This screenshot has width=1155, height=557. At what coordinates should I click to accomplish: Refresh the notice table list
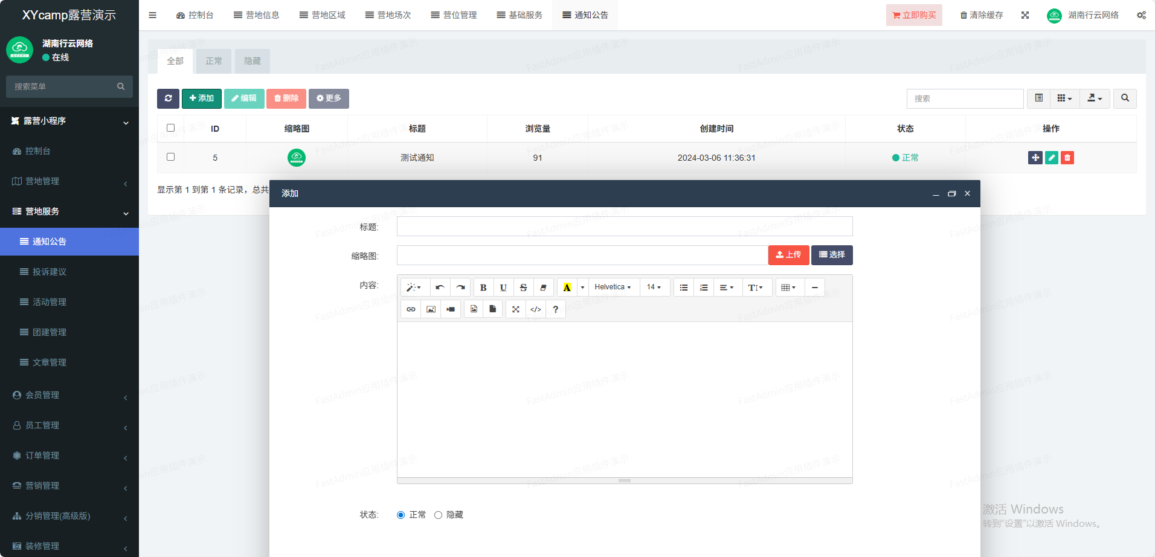pyautogui.click(x=168, y=98)
